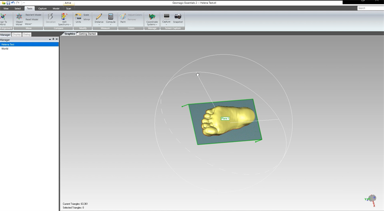Click the Mirror button

86,19
